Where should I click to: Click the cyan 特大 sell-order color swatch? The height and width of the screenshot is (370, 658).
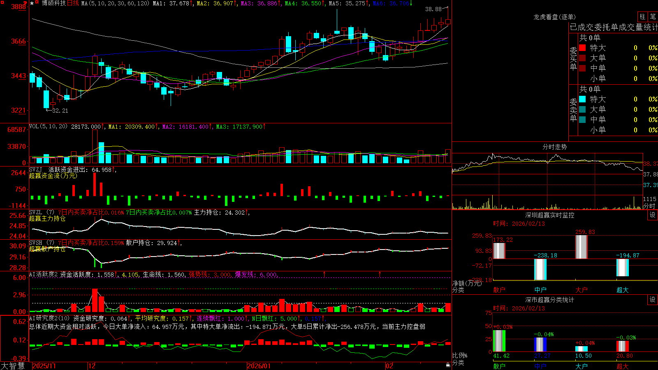pos(582,99)
